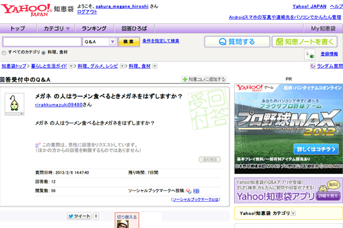Click the Yahoo! JAPAN 知恵袋 logo

(37, 10)
